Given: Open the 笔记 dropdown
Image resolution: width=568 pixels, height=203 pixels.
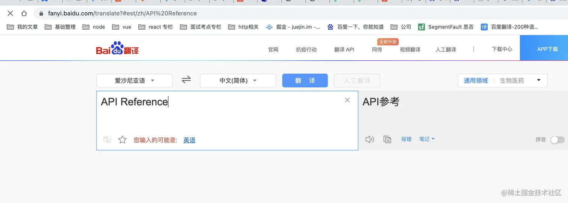Looking at the screenshot, I should pyautogui.click(x=427, y=139).
